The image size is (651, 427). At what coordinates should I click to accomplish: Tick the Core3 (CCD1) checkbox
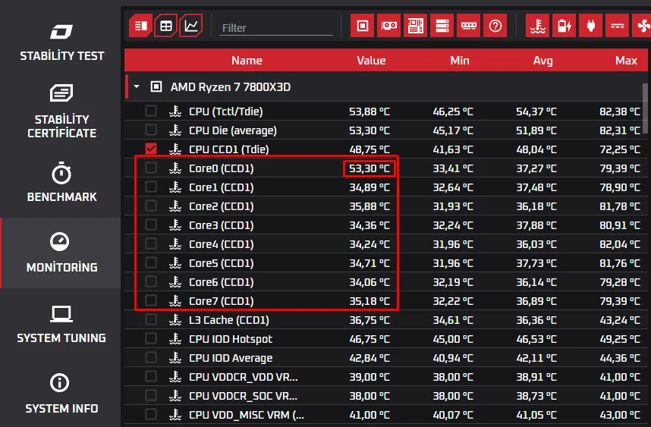click(x=151, y=224)
